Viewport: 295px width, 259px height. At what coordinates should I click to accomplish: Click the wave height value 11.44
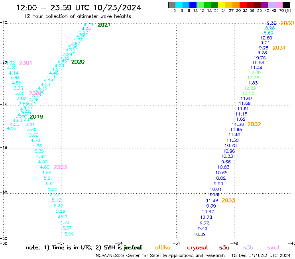[x=256, y=68]
